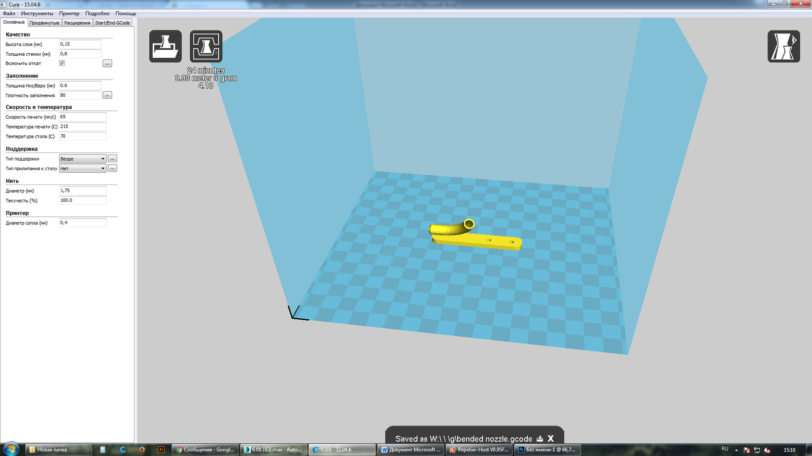Close the Saved as notification
The width and height of the screenshot is (812, 456).
(x=551, y=439)
